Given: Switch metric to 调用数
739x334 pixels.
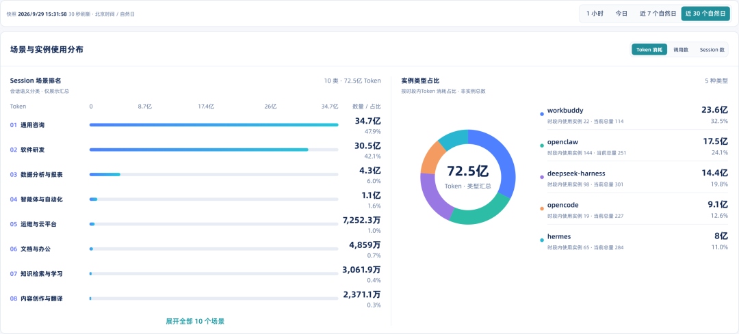Looking at the screenshot, I should point(681,49).
